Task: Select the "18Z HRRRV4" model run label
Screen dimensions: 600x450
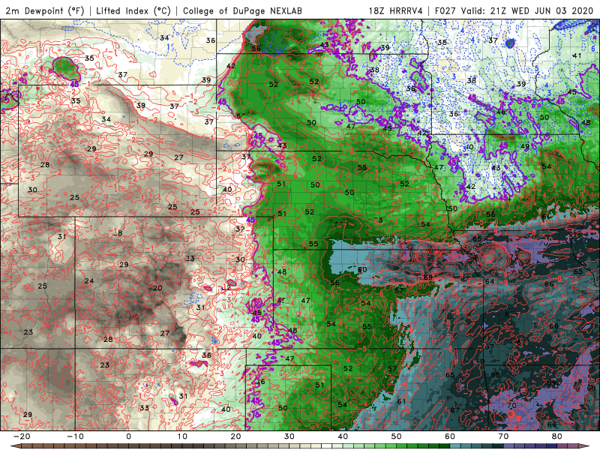Action: [x=395, y=10]
